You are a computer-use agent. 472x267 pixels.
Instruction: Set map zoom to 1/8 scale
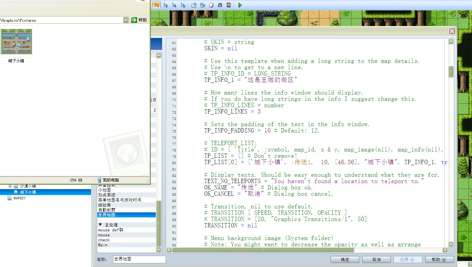(x=183, y=5)
